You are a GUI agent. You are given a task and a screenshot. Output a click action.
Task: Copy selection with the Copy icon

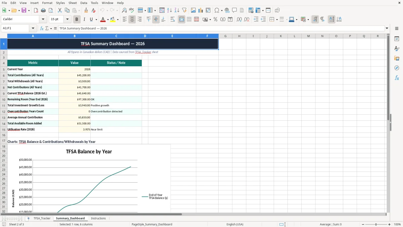tap(67, 10)
